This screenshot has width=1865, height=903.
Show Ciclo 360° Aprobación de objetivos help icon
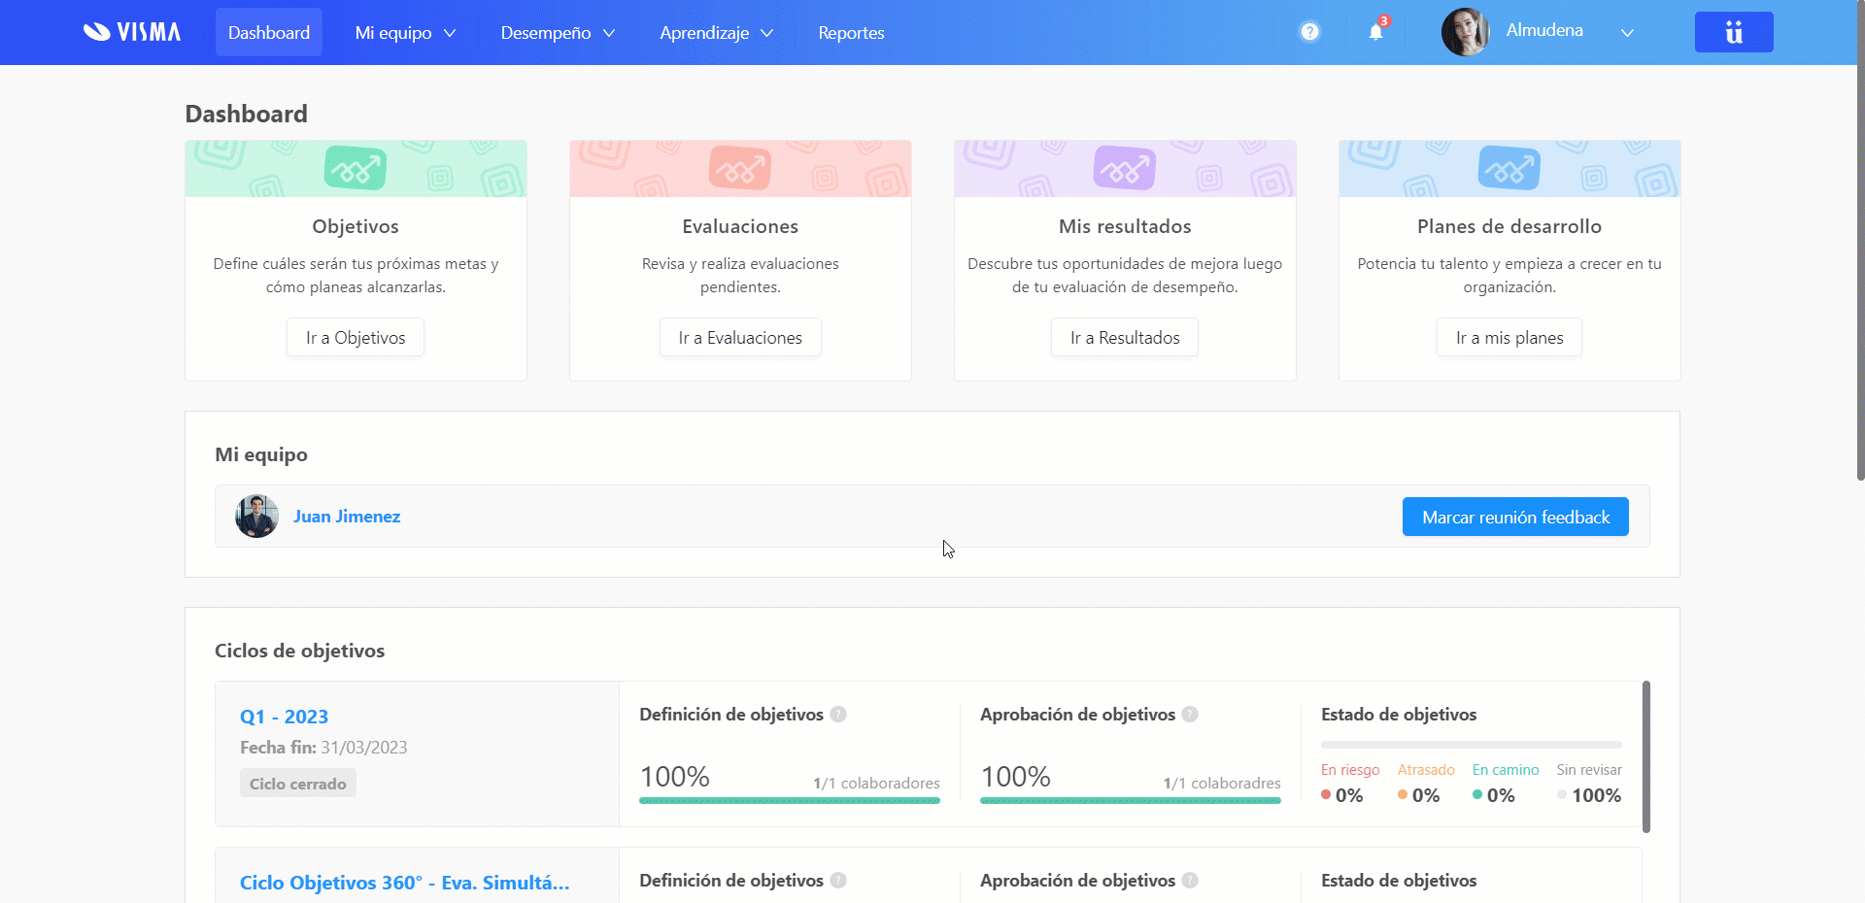tap(1190, 881)
